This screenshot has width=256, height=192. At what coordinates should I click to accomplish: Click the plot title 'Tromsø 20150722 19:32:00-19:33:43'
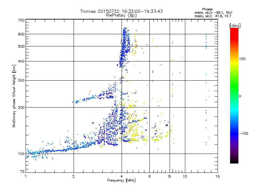(x=121, y=11)
